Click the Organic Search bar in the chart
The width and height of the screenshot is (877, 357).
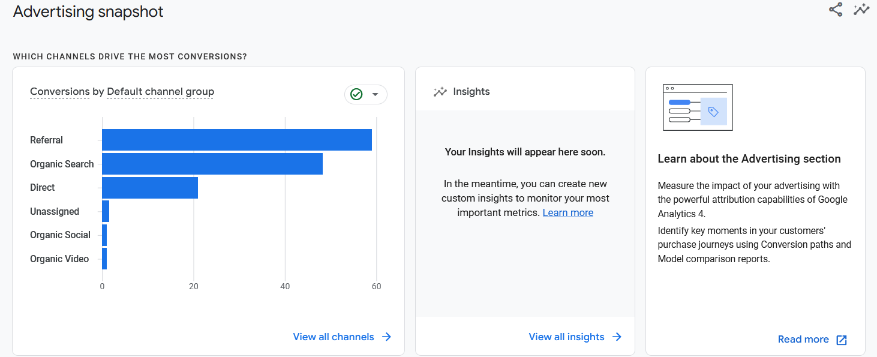pos(212,164)
